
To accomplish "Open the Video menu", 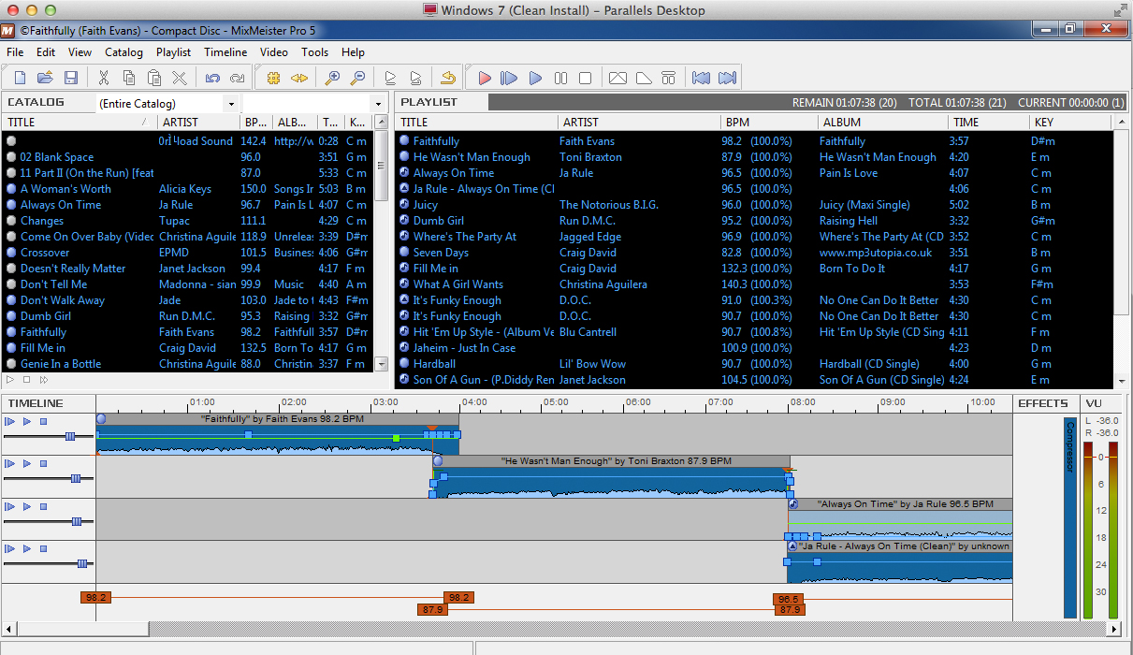I will pyautogui.click(x=274, y=52).
